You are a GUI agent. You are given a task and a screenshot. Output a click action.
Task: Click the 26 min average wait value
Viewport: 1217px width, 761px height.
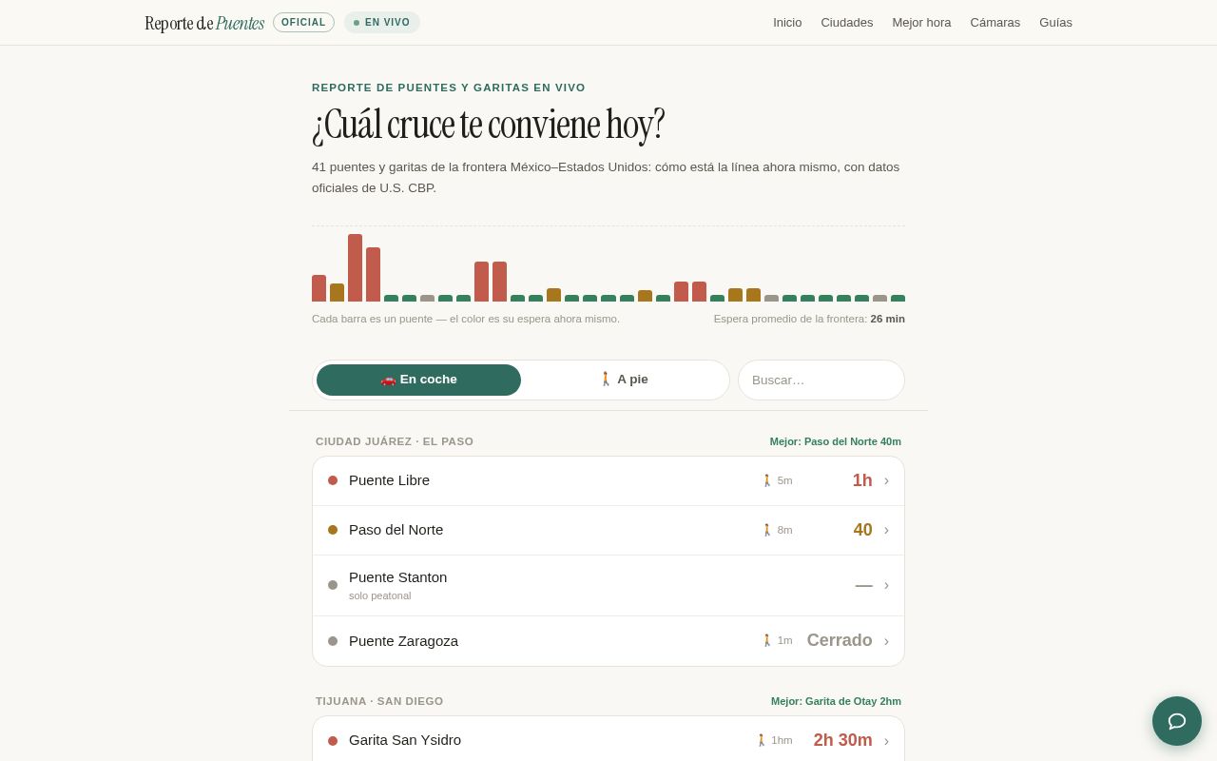888,319
